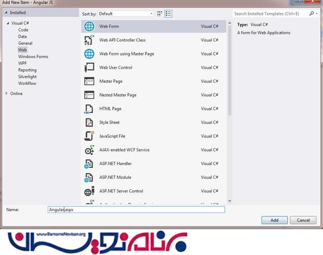
Task: Select the Code category
Action: point(23,30)
